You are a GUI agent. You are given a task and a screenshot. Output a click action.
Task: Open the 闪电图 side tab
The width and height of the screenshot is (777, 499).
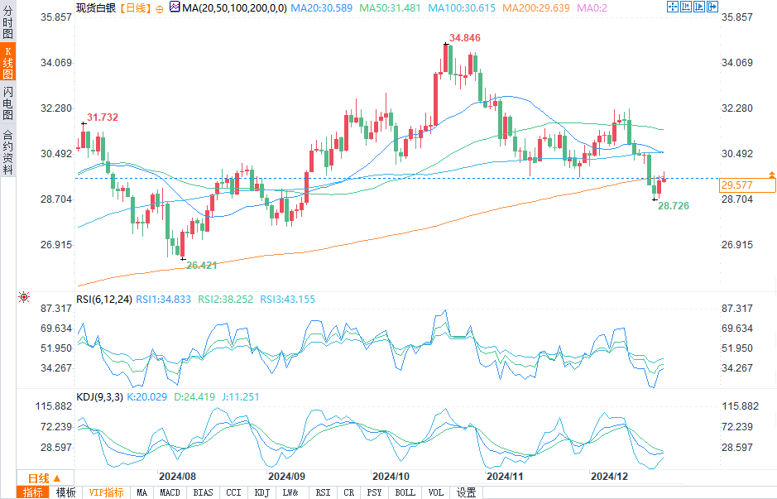[8, 103]
